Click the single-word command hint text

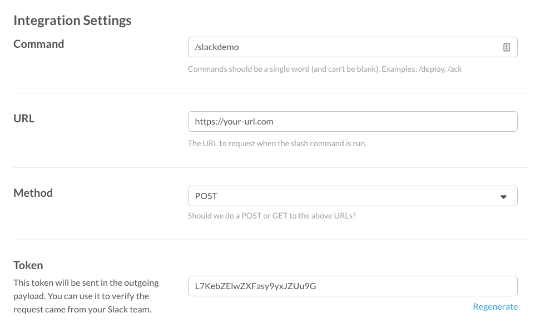(325, 69)
